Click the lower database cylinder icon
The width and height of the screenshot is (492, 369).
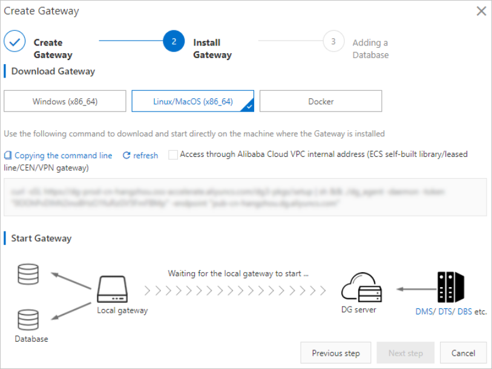(x=28, y=320)
